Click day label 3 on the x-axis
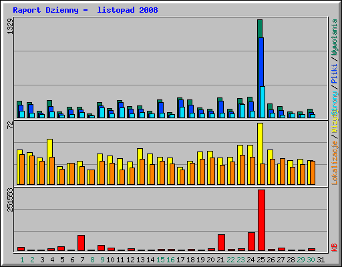Viewport: 342px width, 267px height. pos(42,260)
